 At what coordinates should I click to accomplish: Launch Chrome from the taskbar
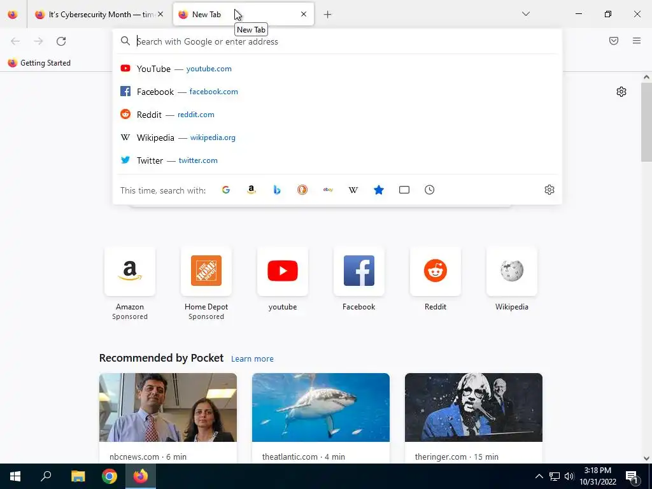(x=110, y=476)
